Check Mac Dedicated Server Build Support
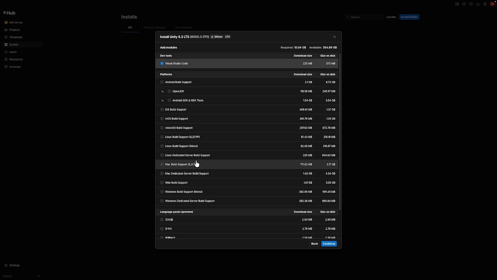Image resolution: width=497 pixels, height=280 pixels. pos(162,174)
